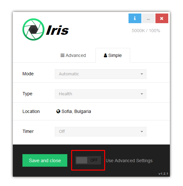Click the hamburger icon on Advanced tab

(x=62, y=55)
